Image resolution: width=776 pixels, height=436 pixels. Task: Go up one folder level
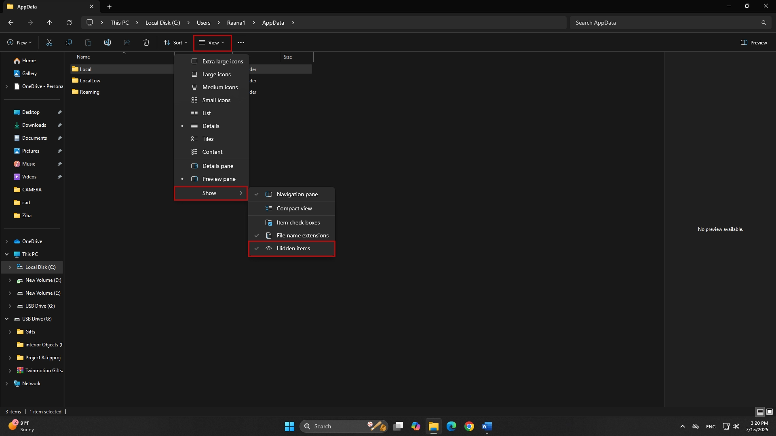pos(50,23)
